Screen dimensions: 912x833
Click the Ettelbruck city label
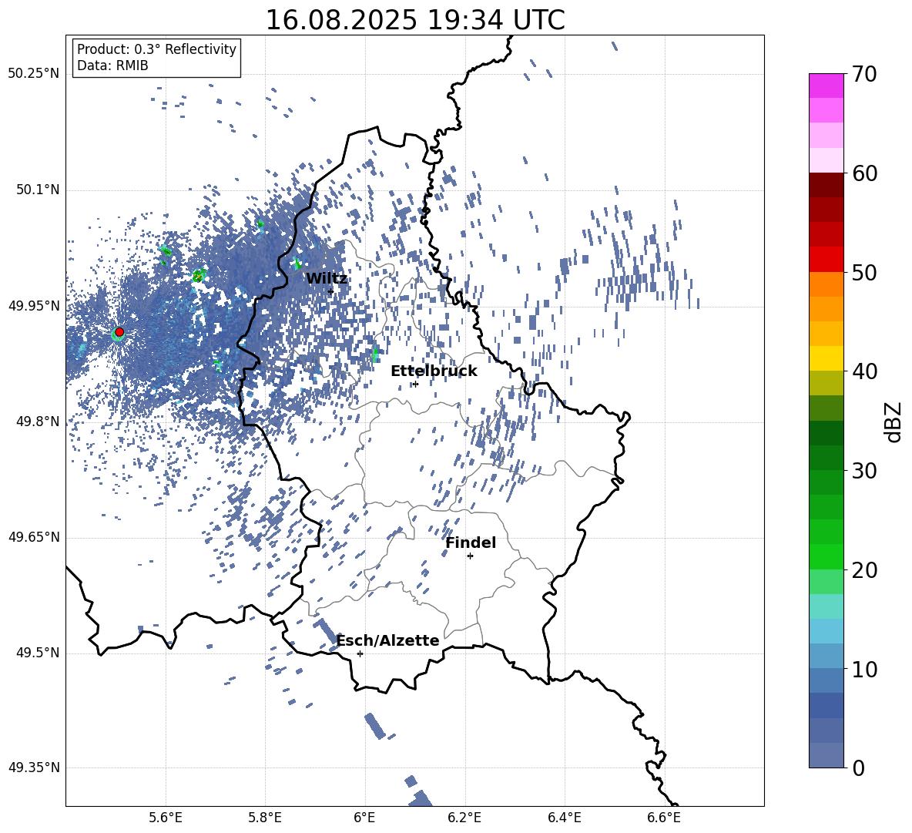[x=434, y=371]
